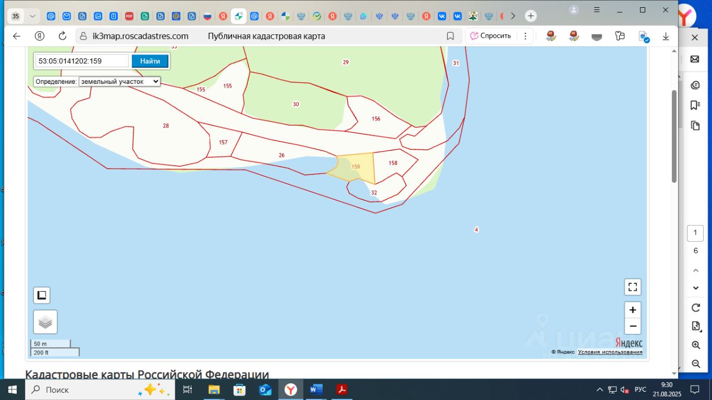The width and height of the screenshot is (712, 400).
Task: Go to previous page with up chevron
Action: [x=695, y=270]
